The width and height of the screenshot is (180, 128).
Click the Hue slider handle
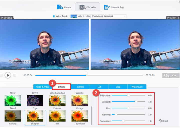pyautogui.click(x=128, y=108)
